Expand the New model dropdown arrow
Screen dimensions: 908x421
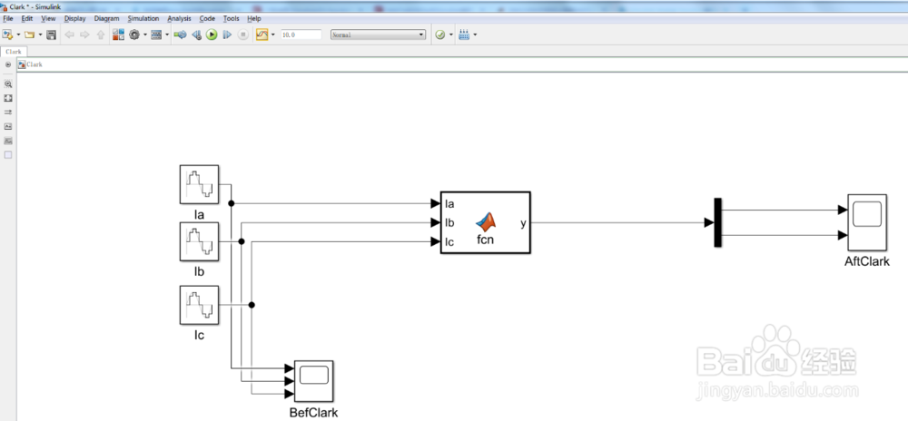coord(18,34)
